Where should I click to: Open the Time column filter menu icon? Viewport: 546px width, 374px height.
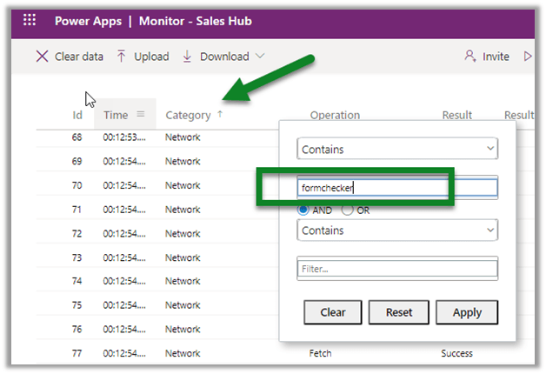point(141,114)
